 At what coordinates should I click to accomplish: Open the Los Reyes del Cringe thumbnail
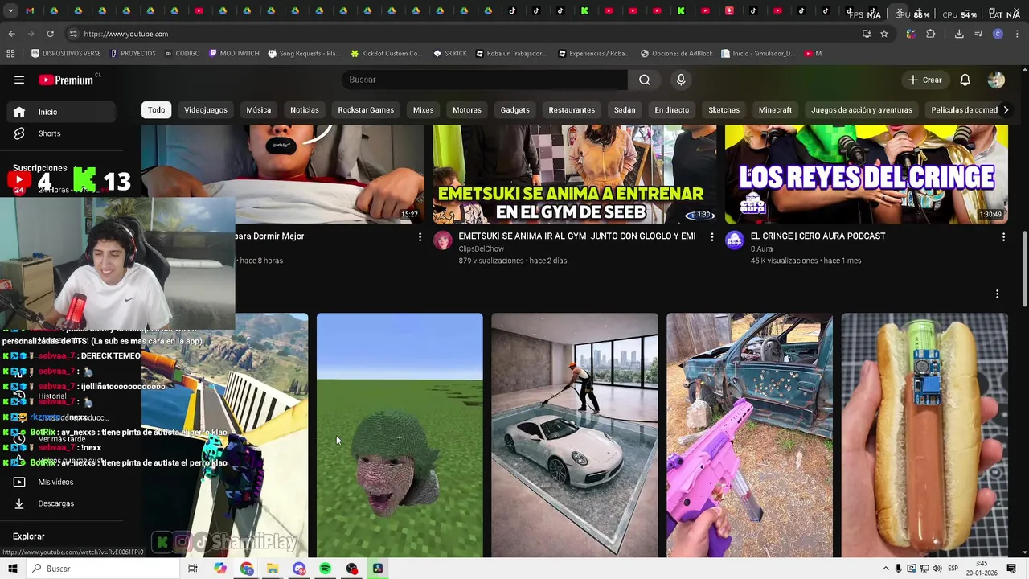click(867, 175)
